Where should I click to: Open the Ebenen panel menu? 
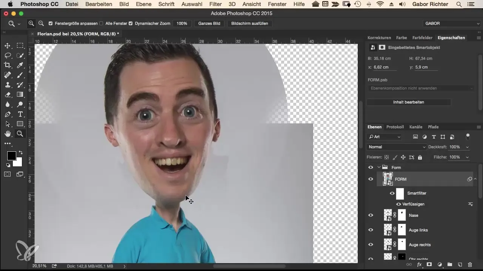coord(478,127)
